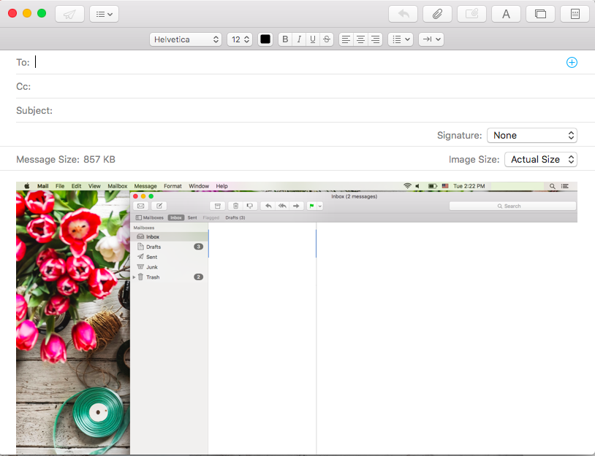
Task: Click the reply arrow icon in toolbar
Action: pyautogui.click(x=403, y=14)
